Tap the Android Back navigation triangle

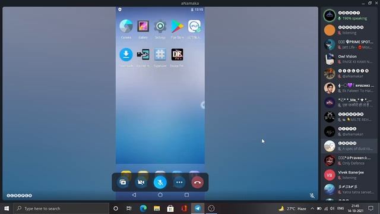click(134, 194)
